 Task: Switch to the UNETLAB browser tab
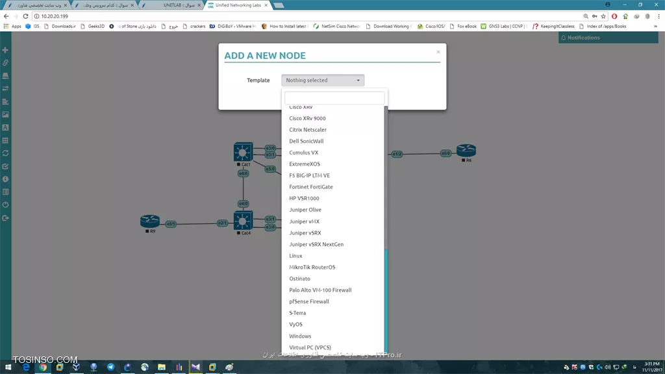click(173, 4)
